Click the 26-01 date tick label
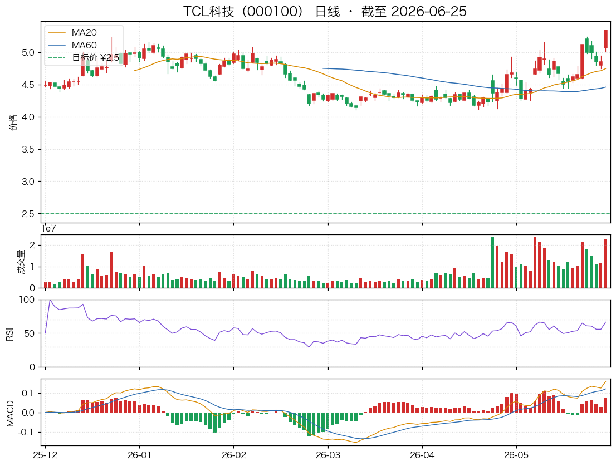 point(139,455)
